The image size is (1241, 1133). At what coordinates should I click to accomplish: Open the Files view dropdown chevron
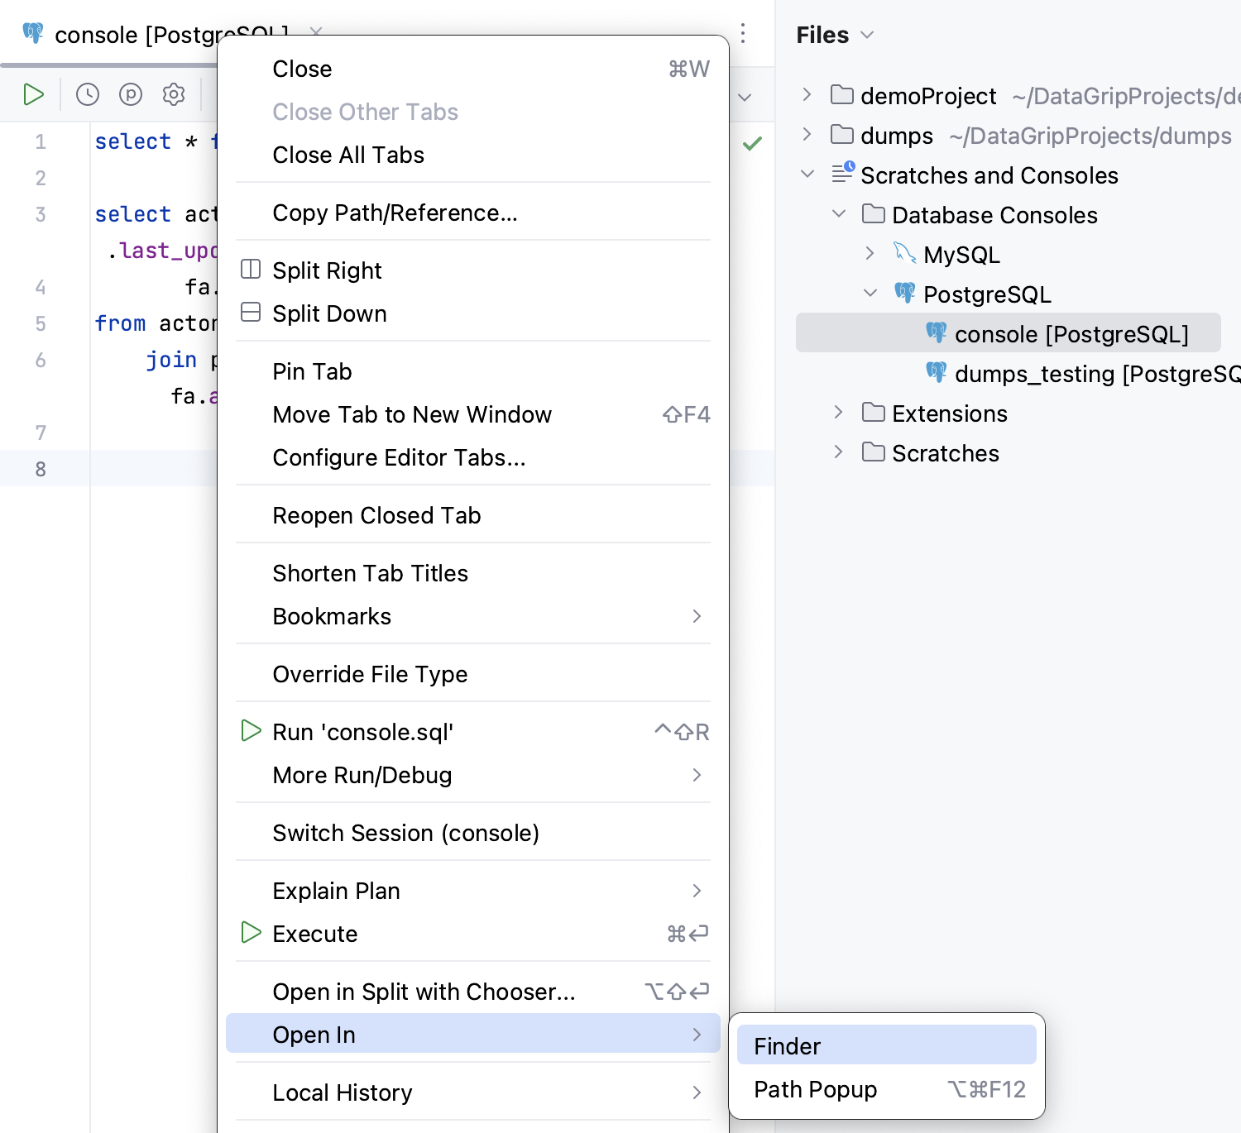(866, 35)
